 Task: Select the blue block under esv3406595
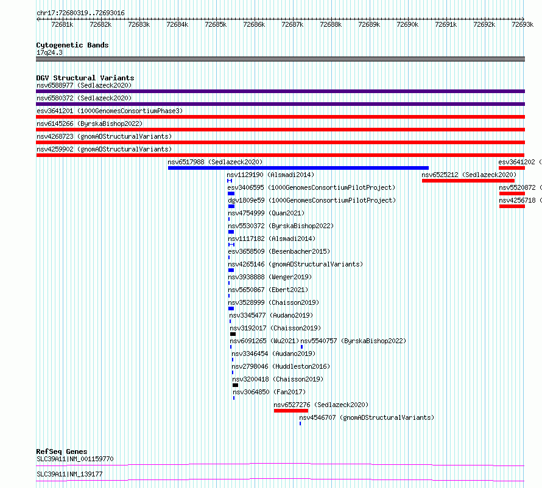[231, 193]
